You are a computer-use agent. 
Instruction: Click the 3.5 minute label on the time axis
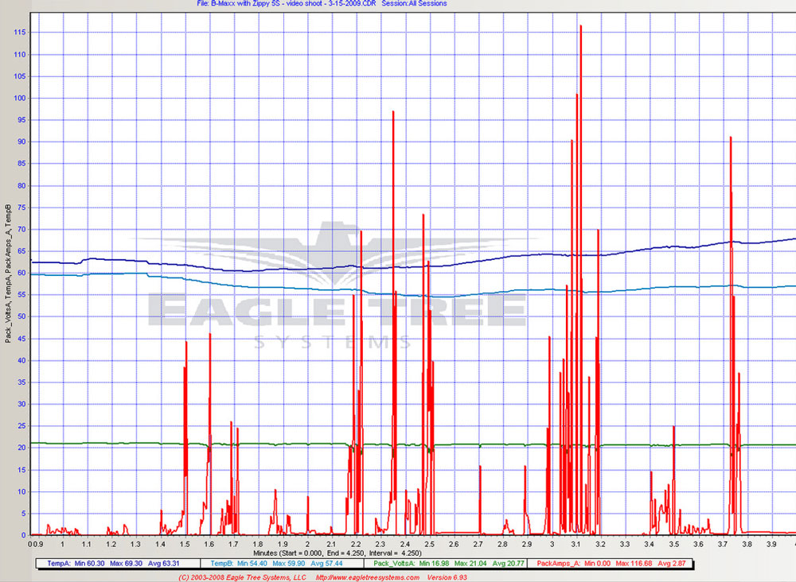[674, 545]
